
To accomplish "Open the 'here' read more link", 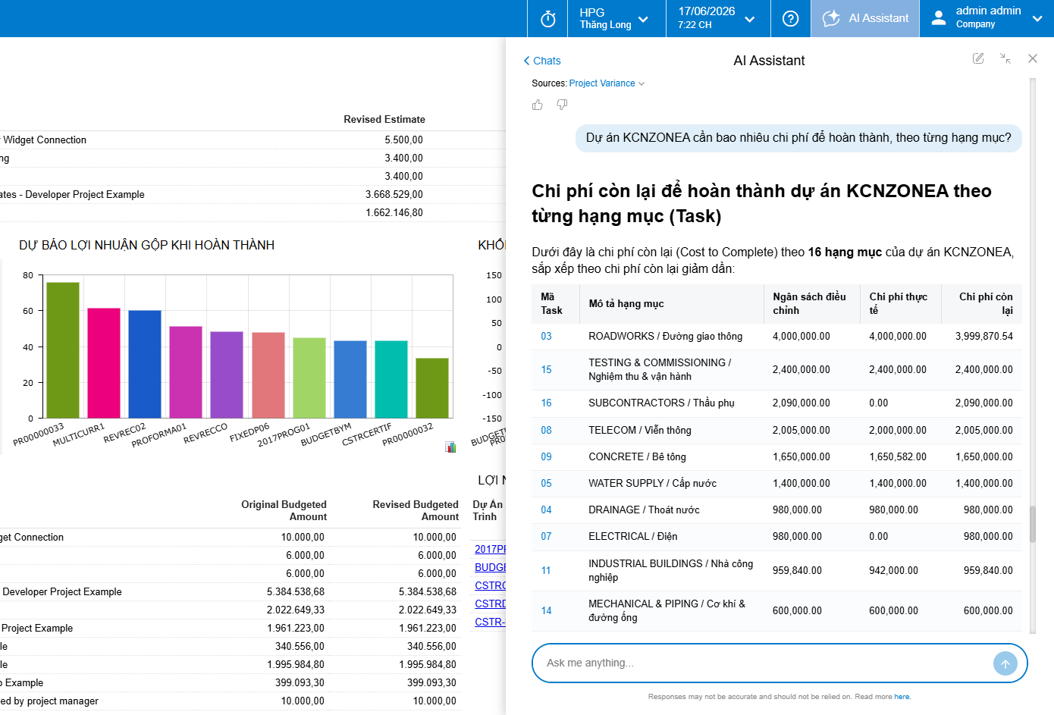I will [x=902, y=697].
